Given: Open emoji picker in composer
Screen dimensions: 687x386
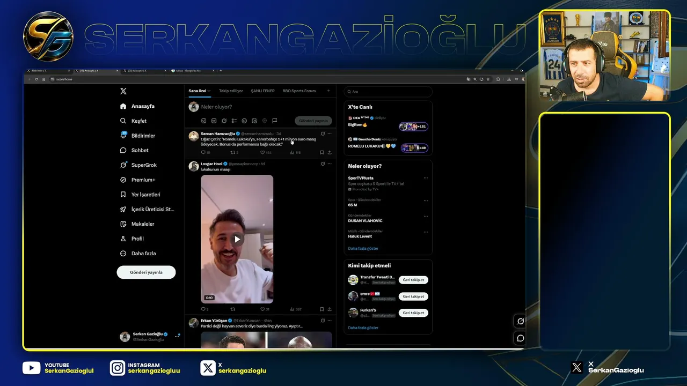Looking at the screenshot, I should pos(244,121).
